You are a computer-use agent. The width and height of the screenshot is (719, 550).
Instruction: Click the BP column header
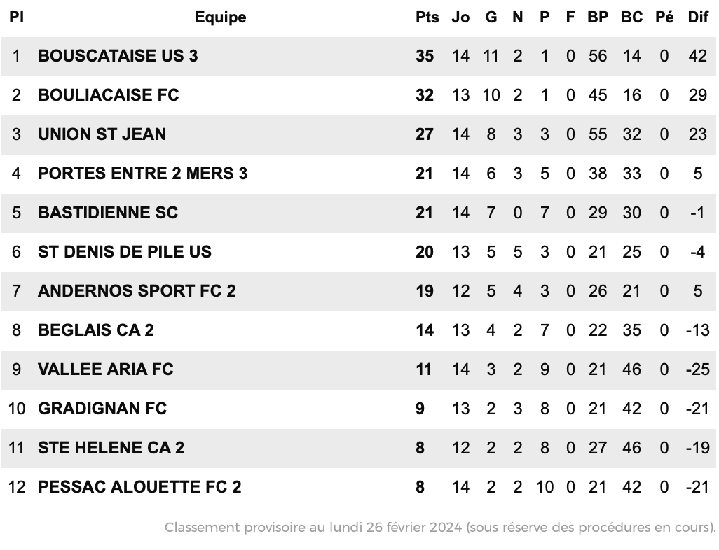[598, 17]
